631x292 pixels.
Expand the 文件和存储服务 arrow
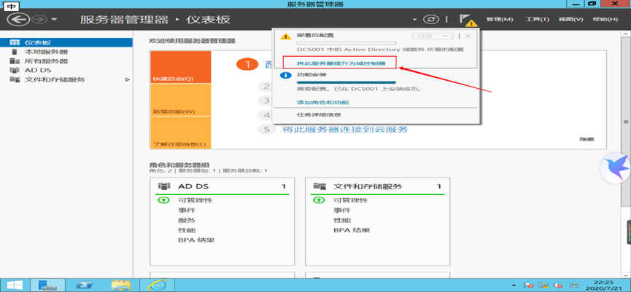tap(127, 79)
